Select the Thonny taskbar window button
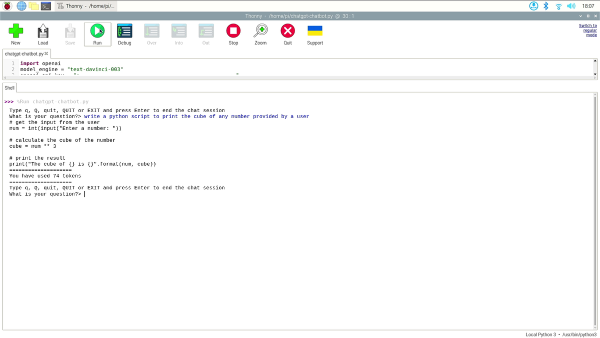 point(85,6)
